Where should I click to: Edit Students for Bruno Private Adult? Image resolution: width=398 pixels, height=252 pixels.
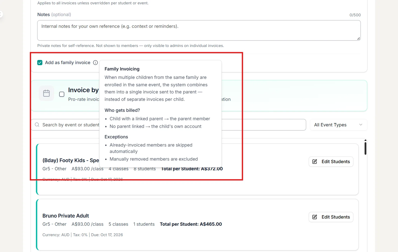click(331, 217)
